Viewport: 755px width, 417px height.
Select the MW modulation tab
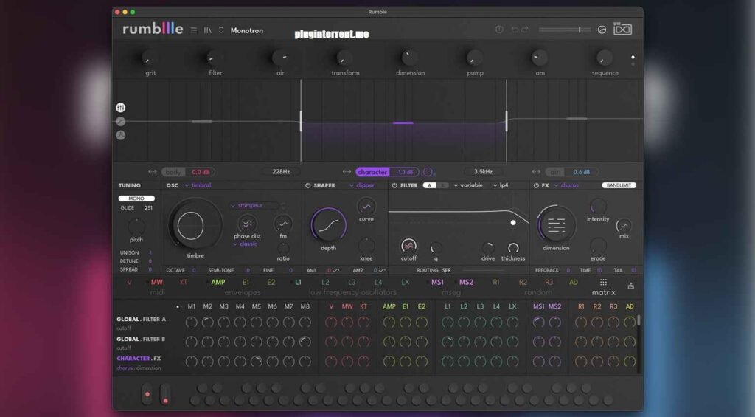click(x=157, y=283)
